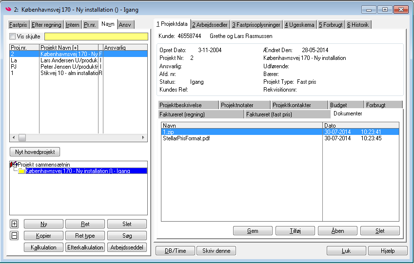Viewport: 414px width, 264px height.
Task: Click the project list horizontal scrollbar thumb
Action: [22, 137]
